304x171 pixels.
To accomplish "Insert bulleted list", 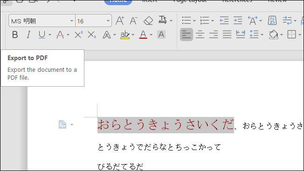I will click(187, 21).
